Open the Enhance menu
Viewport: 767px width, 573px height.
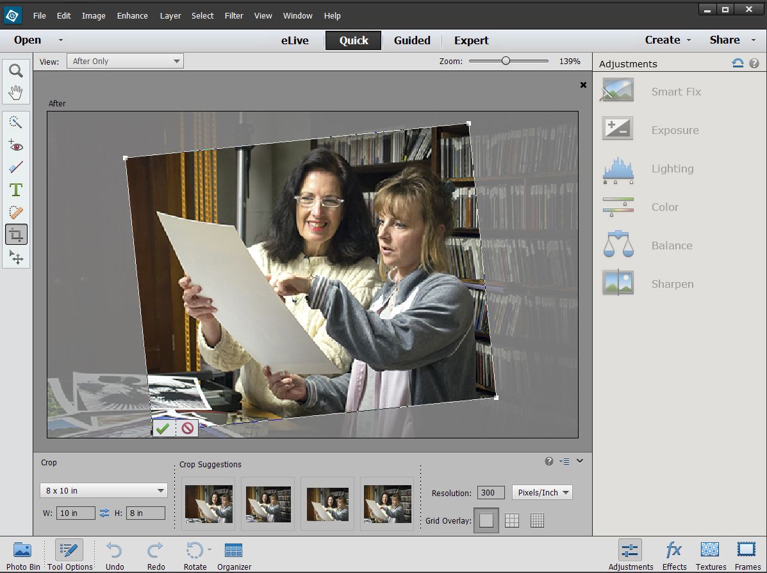coord(132,15)
